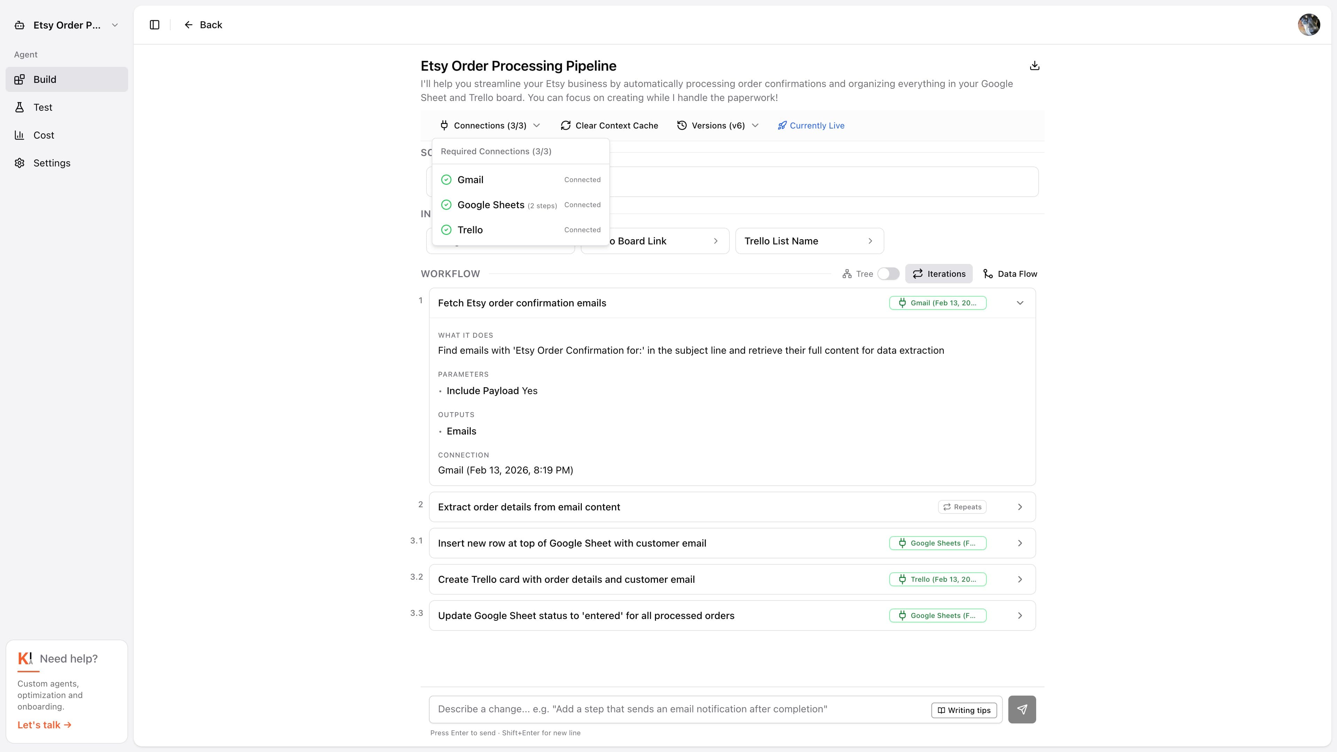Collapse the sidebar using the panel icon
1337x752 pixels.
pyautogui.click(x=154, y=24)
